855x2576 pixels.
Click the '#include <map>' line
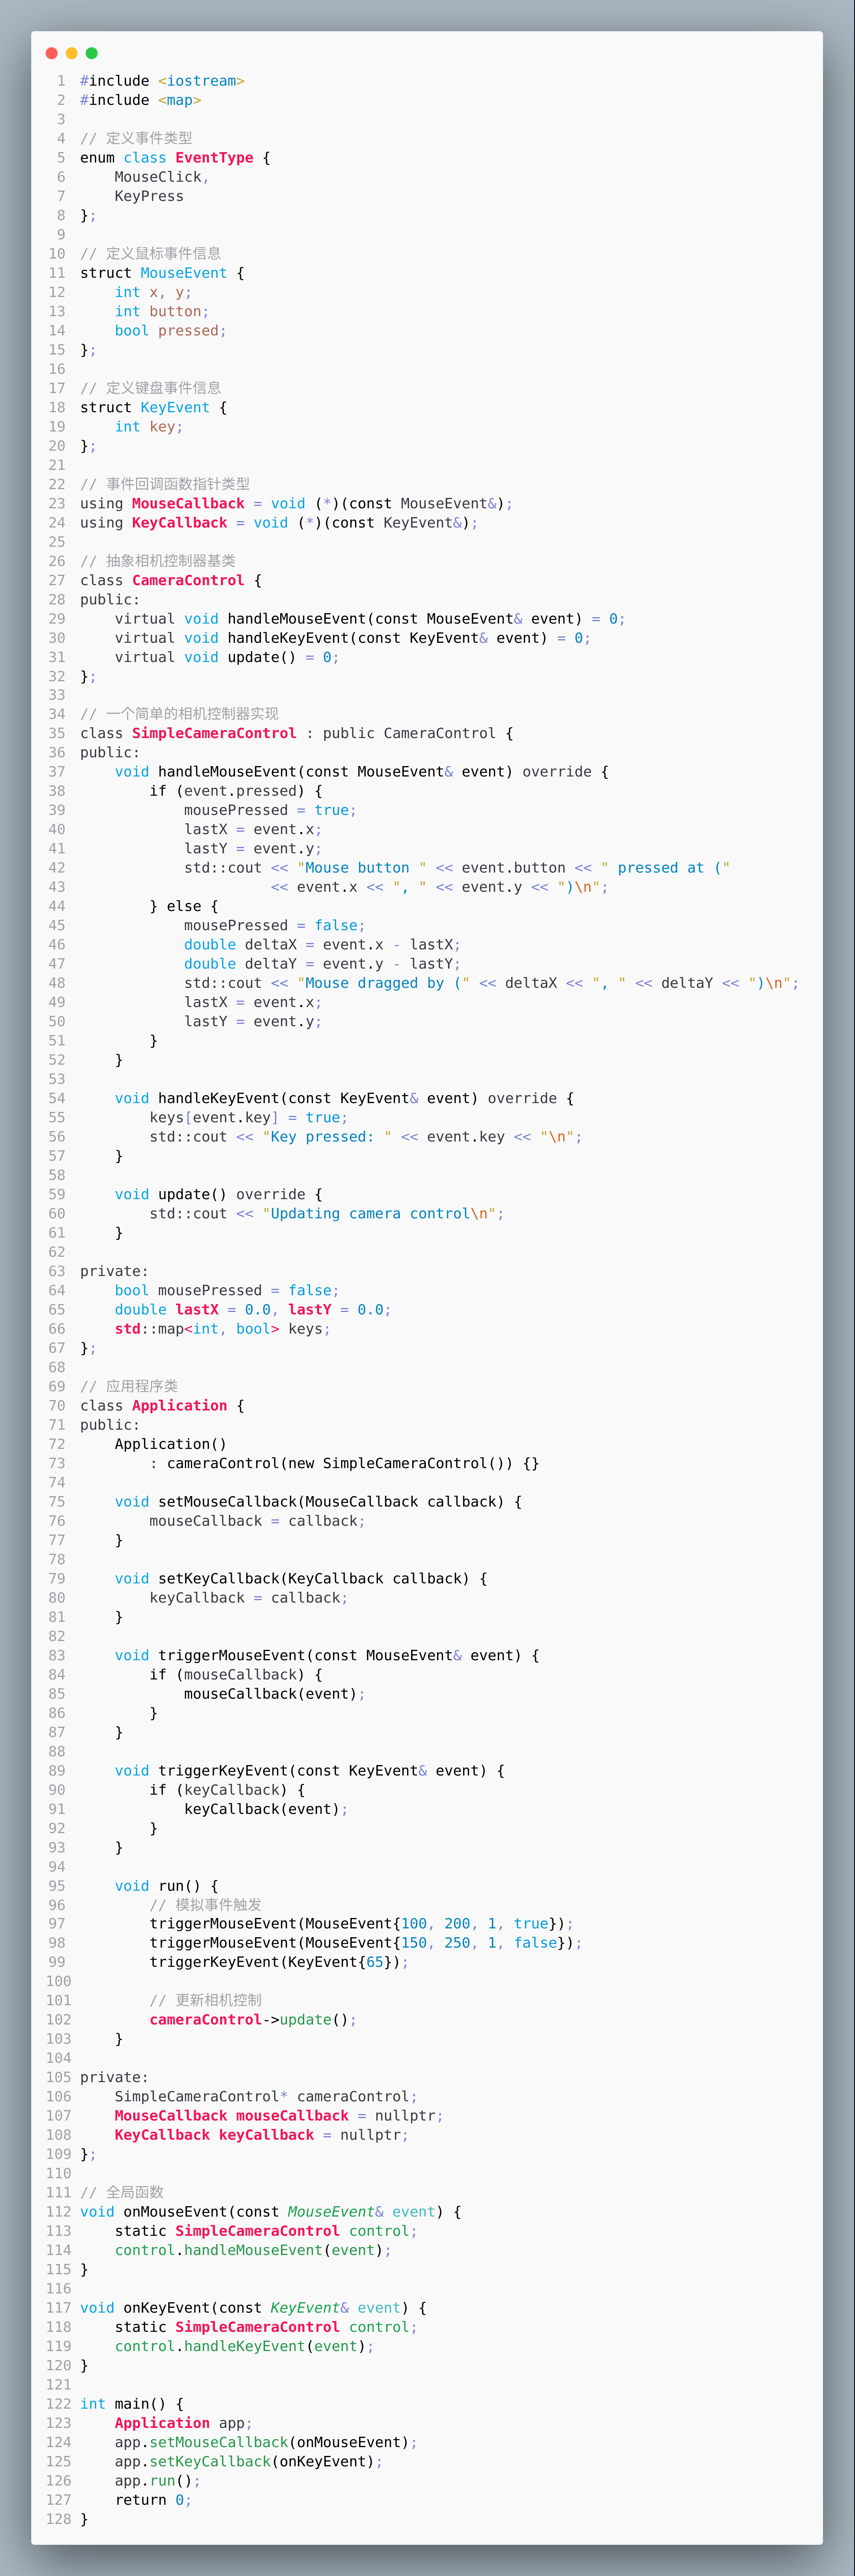141,100
